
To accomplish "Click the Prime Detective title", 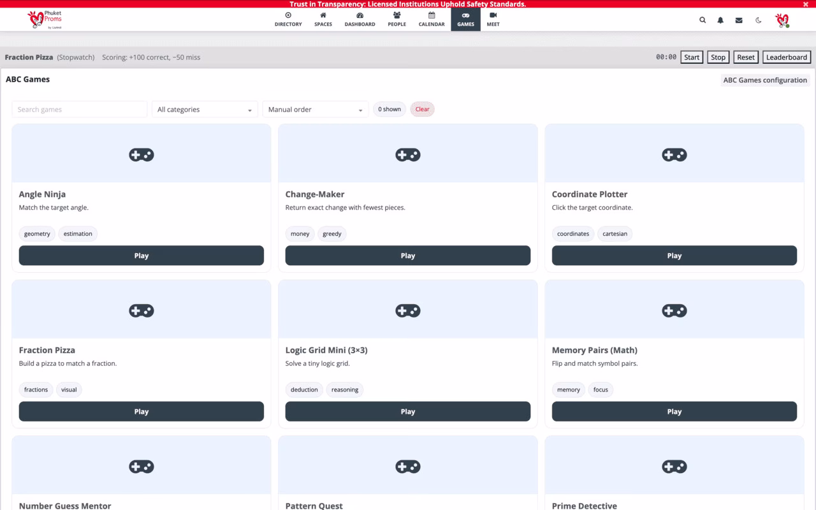I will coord(585,506).
